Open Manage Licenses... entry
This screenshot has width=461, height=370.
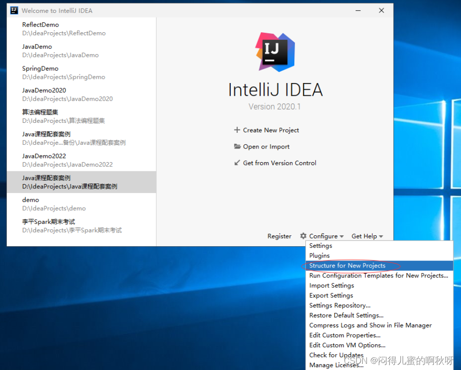(x=379, y=365)
